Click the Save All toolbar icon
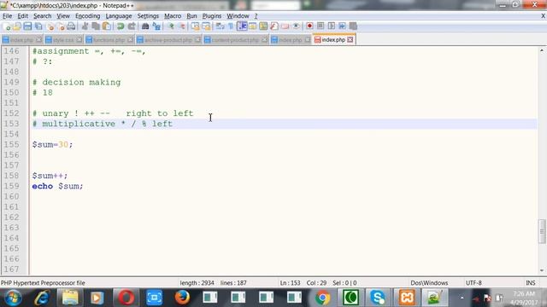Viewport: 547px width, 307px height. 38,26
